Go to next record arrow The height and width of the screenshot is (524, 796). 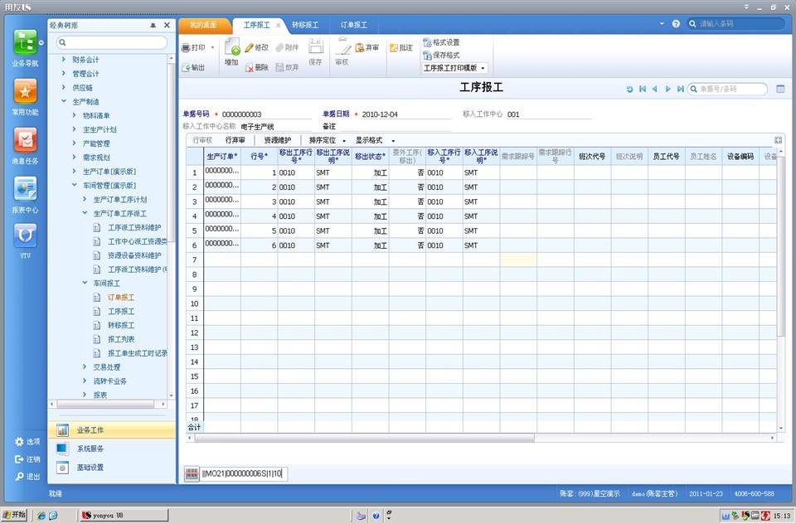click(667, 89)
